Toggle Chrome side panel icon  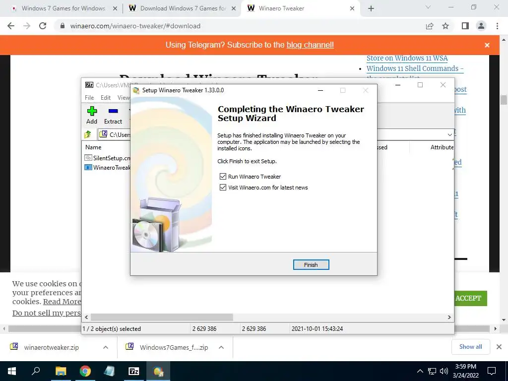(x=465, y=26)
